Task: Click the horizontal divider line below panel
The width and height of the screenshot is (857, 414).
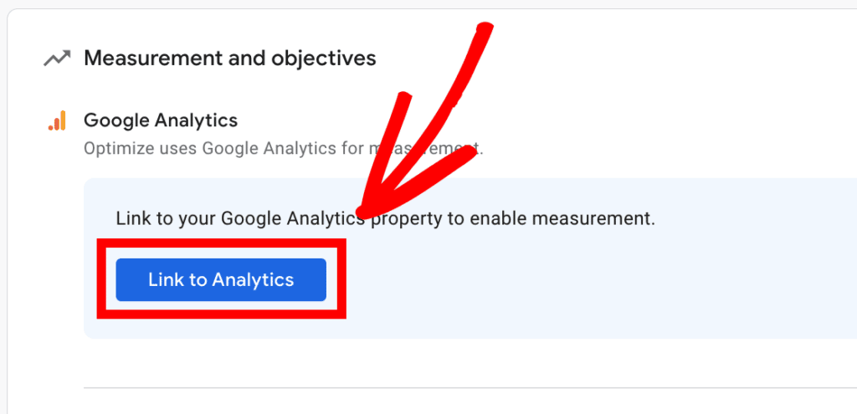Action: 470,388
